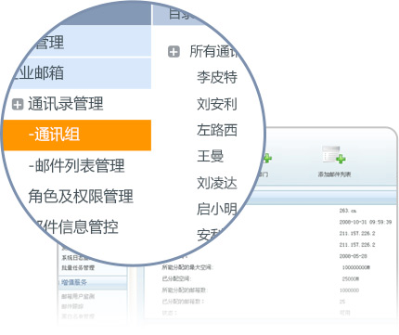Open 角色及权限管理 section
Viewport: 399px width, 335px height.
click(81, 196)
